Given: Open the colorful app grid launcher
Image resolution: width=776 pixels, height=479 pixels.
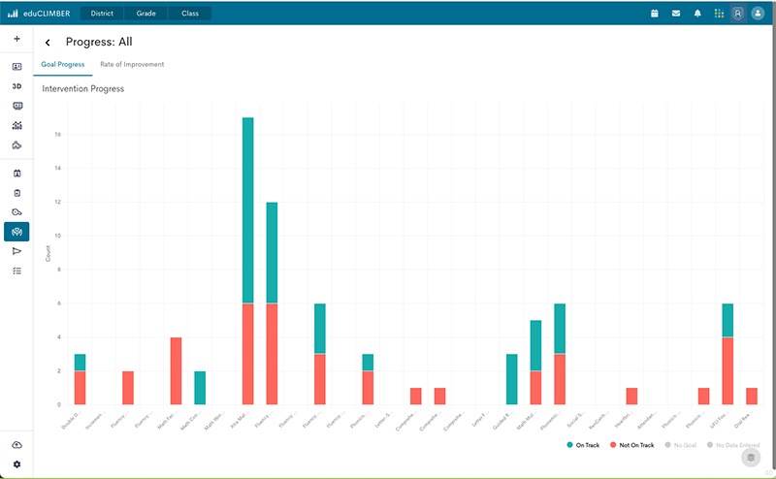Looking at the screenshot, I should 718,14.
